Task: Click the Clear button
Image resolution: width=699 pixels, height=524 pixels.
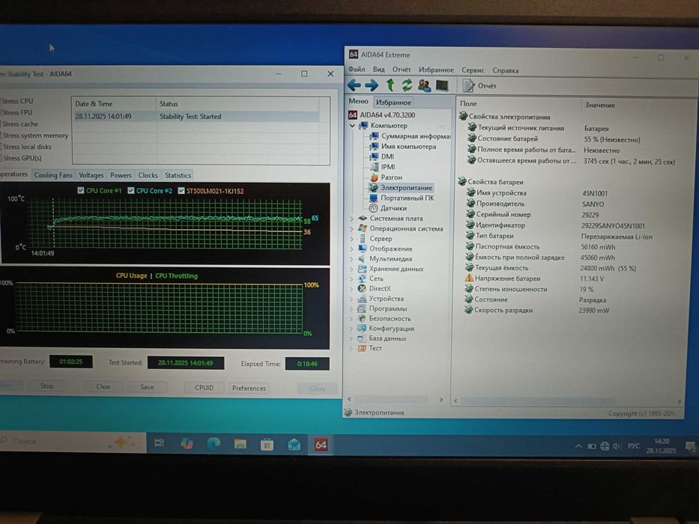Action: (x=103, y=386)
